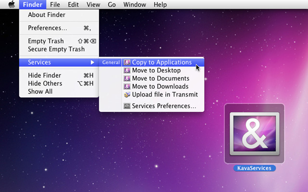Click the Transmit truck icon

point(127,95)
